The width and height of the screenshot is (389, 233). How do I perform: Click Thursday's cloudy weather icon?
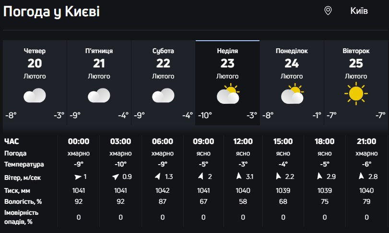(x=35, y=96)
